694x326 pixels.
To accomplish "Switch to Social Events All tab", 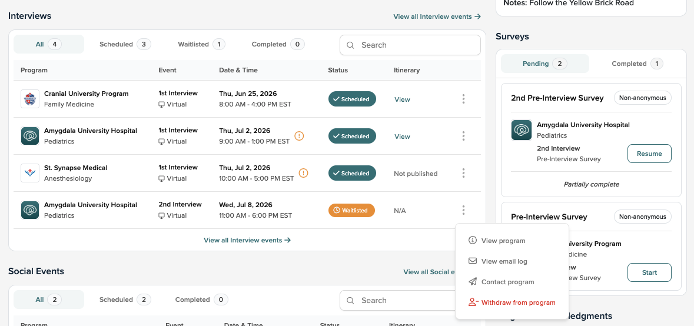I will click(49, 300).
